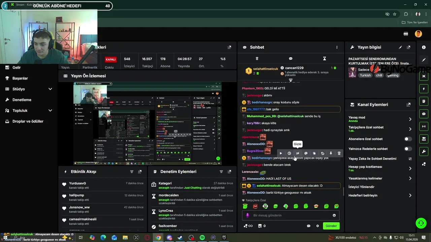Expand the Stüdyo sidebar menu

pyautogui.click(x=50, y=89)
